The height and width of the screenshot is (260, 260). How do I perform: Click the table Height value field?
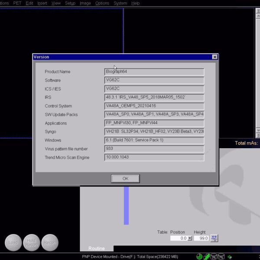point(201,238)
